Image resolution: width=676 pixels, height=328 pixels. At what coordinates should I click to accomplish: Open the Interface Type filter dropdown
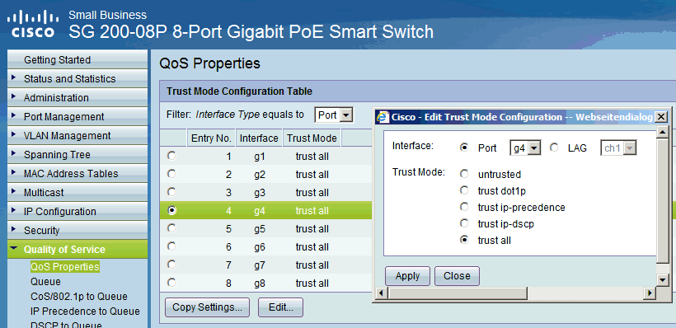[334, 115]
